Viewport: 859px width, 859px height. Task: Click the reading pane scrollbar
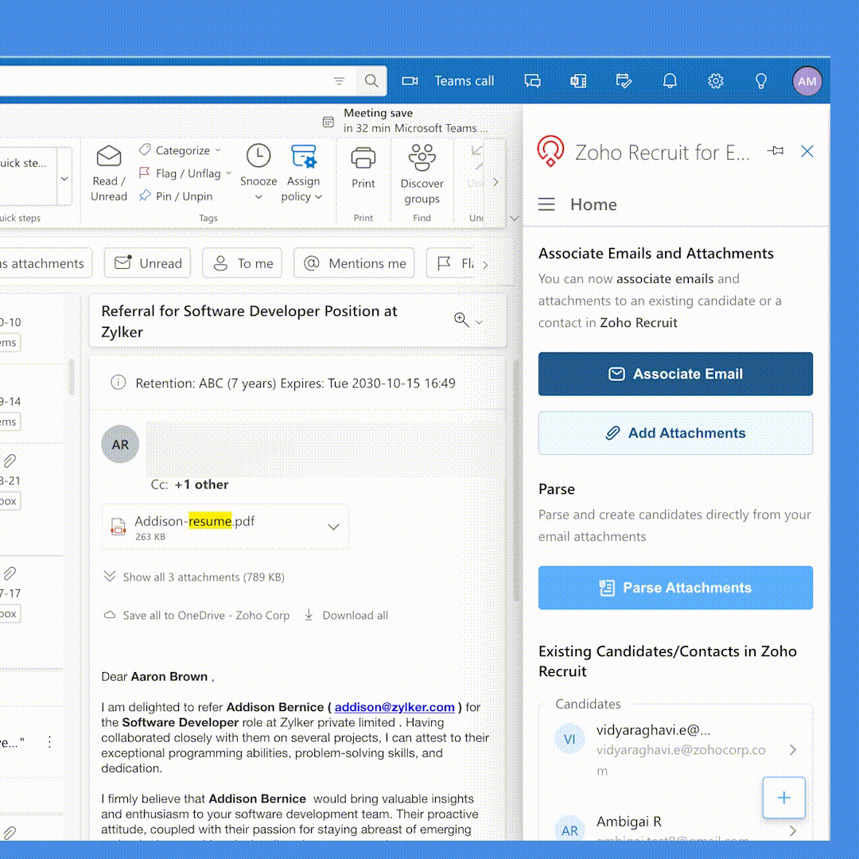point(515,481)
